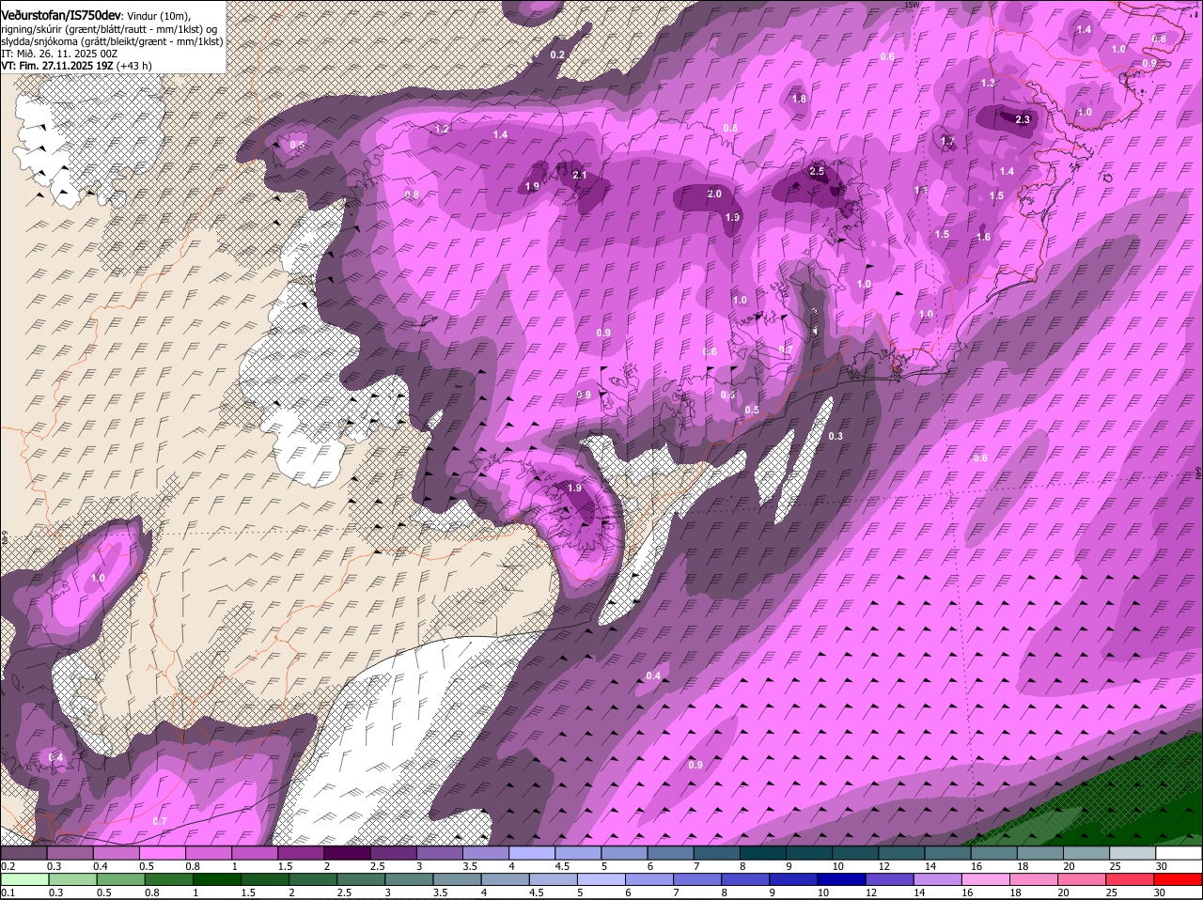Click the '0.1' label on the lower scale

pyautogui.click(x=8, y=892)
